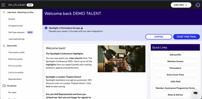
Task: Click the Spotlight logo in header
Action: click(x=17, y=5)
